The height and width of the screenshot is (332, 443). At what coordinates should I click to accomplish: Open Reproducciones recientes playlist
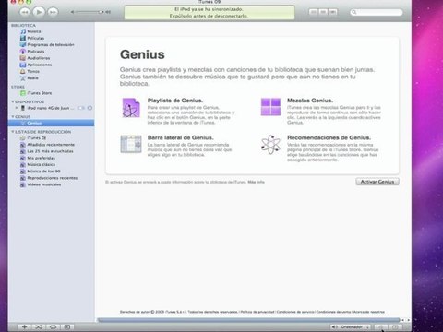pos(49,178)
